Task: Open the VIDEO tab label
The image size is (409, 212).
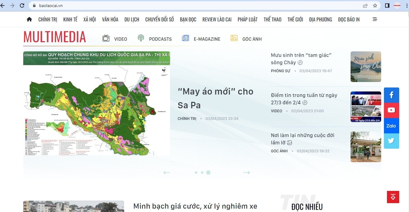Action: click(121, 39)
